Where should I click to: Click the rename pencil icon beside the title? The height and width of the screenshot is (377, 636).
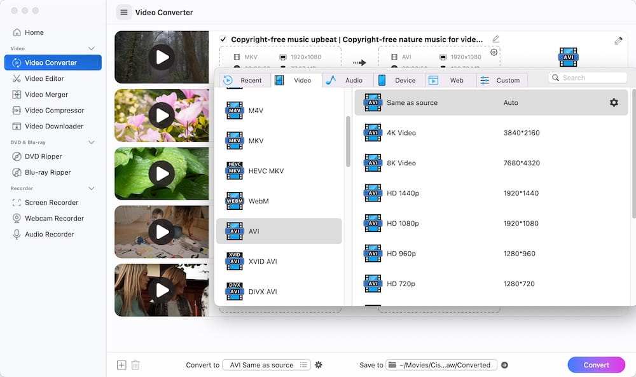coord(495,39)
